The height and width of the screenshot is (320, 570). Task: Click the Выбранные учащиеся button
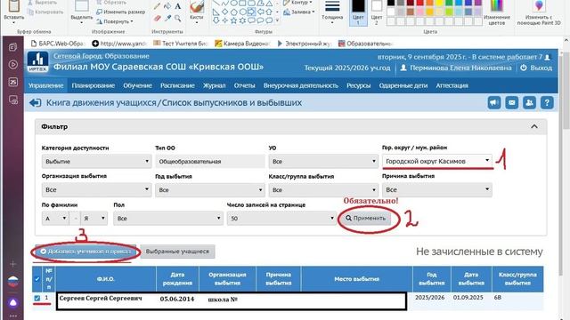[177, 252]
